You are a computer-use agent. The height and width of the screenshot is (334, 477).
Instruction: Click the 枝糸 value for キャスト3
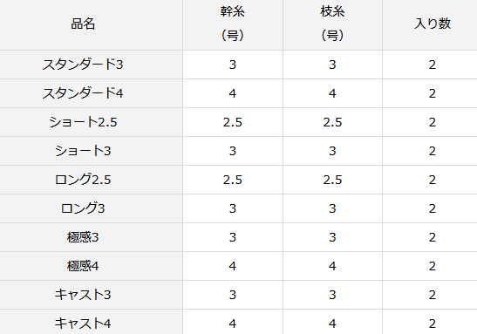(332, 295)
